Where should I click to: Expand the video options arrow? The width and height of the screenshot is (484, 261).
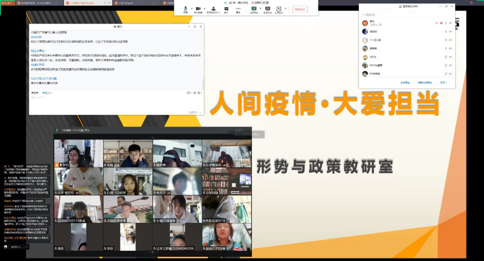pos(204,9)
